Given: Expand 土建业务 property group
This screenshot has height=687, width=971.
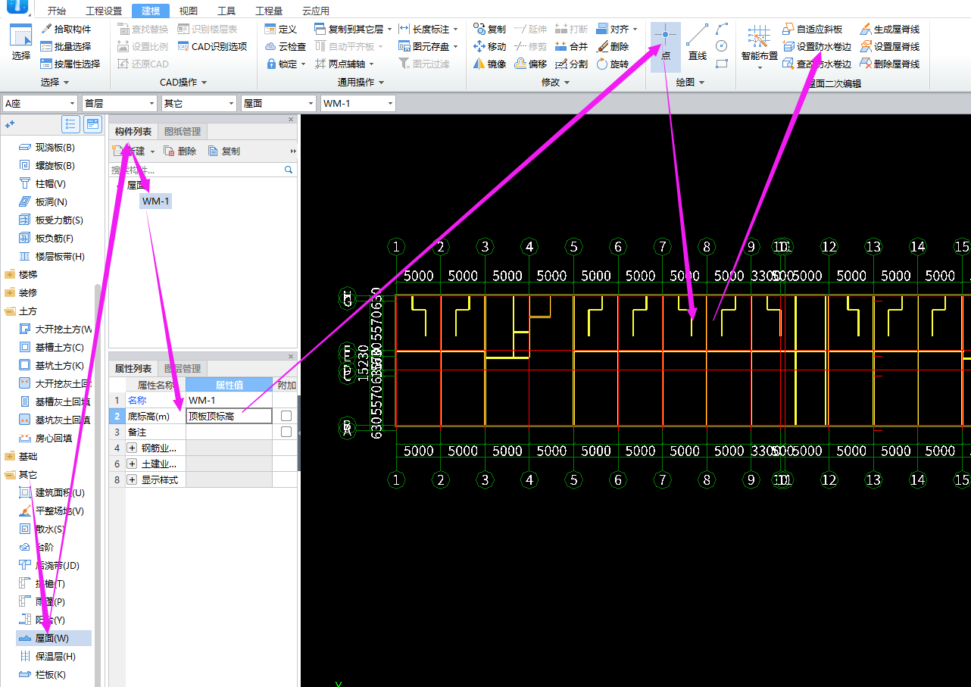Looking at the screenshot, I should pyautogui.click(x=132, y=464).
